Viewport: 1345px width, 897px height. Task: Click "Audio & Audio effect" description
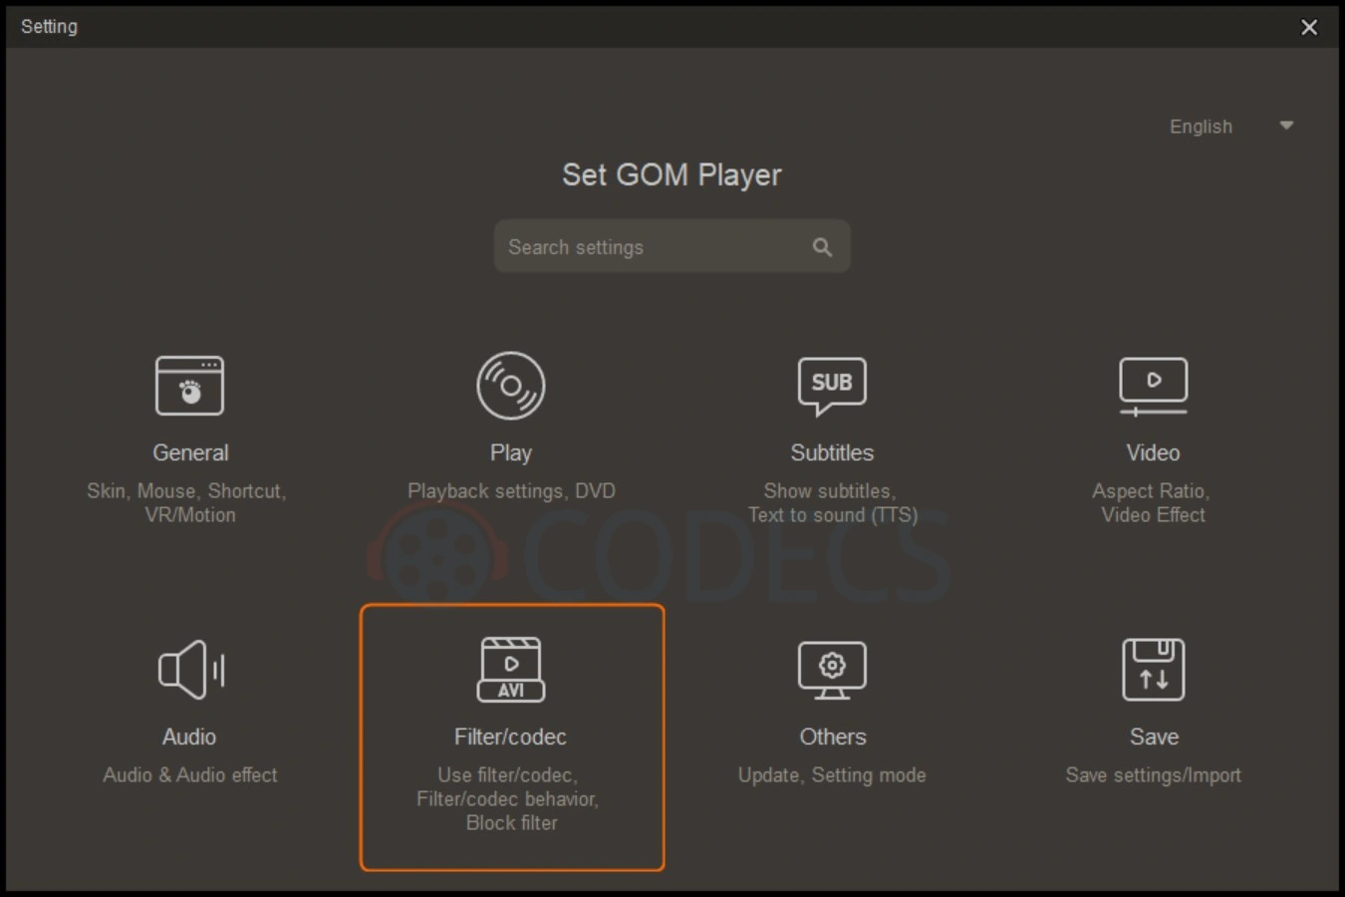tap(190, 774)
